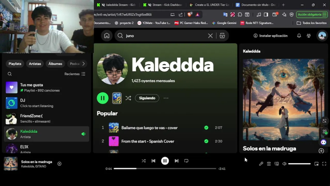The height and width of the screenshot is (186, 330).
Task: Go to Spotify home via house icon
Action: coord(107,36)
